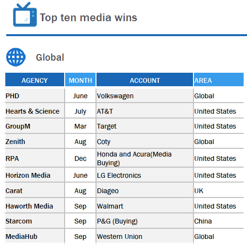Screen dimensions: 247x250
Task: Click the Dec month cell for RPA
Action: pyautogui.click(x=80, y=158)
